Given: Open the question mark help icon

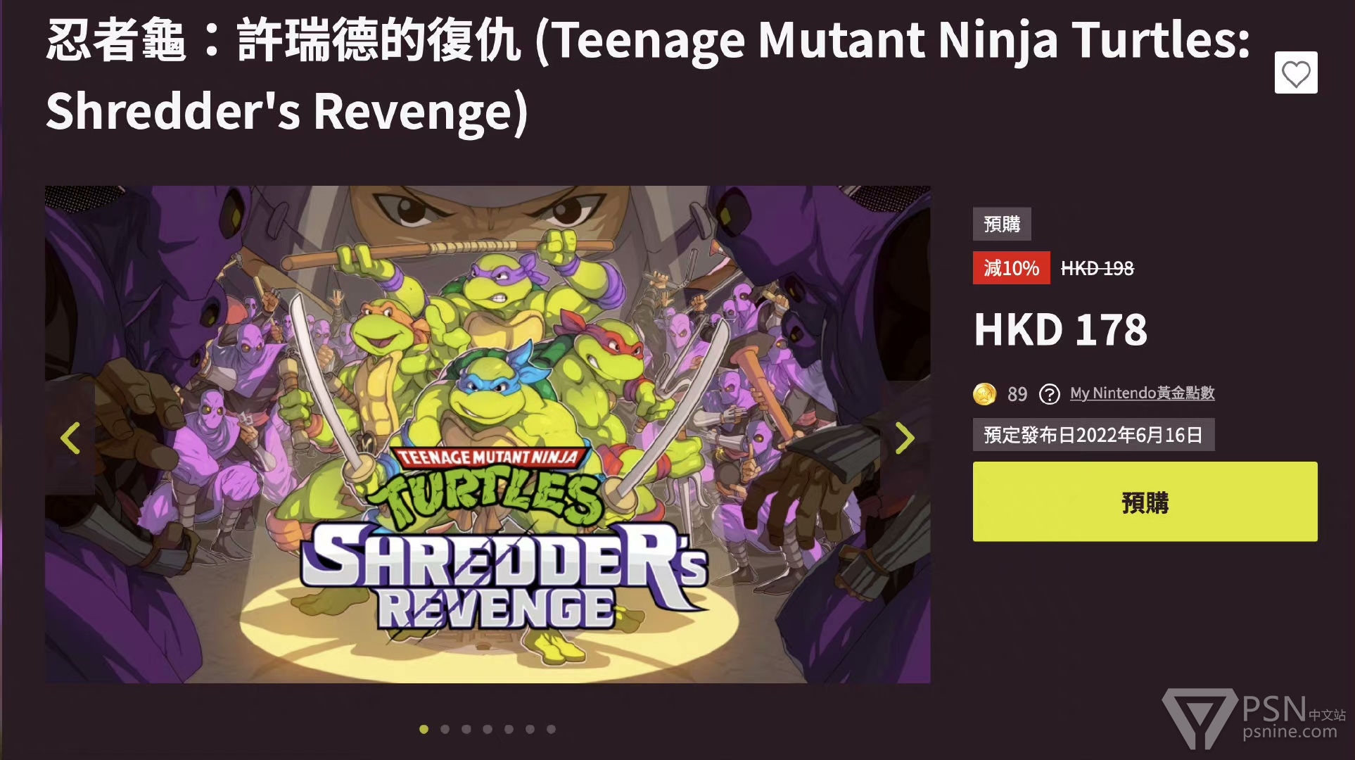Looking at the screenshot, I should pos(1049,394).
